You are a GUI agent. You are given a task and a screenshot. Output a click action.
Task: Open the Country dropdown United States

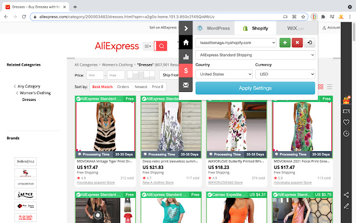click(x=224, y=74)
